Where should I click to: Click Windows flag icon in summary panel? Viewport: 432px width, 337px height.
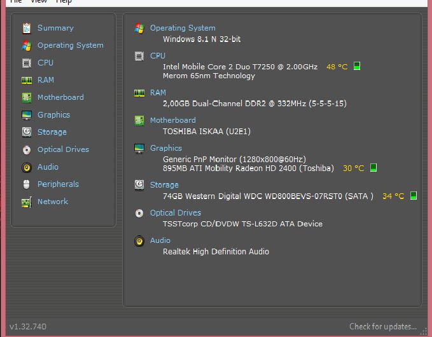tap(139, 29)
